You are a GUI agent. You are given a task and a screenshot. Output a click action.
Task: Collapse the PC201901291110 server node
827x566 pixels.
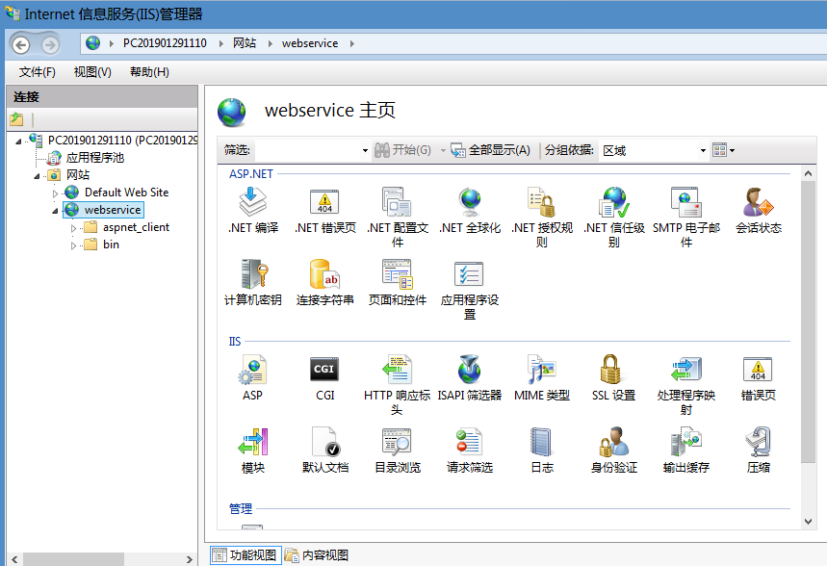tap(18, 141)
